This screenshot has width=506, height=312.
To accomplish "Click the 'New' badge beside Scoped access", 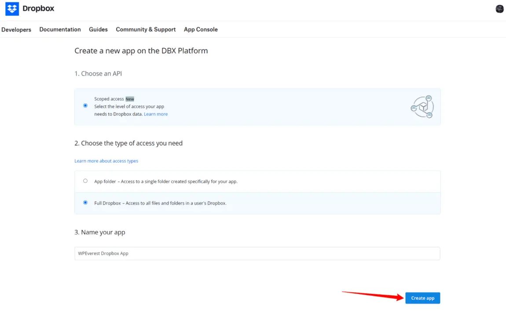I will pos(130,99).
